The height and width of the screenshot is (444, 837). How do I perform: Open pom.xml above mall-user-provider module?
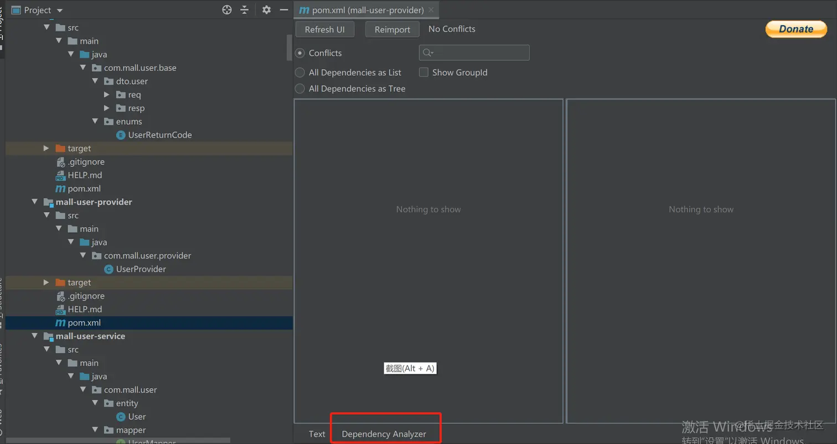pos(84,189)
